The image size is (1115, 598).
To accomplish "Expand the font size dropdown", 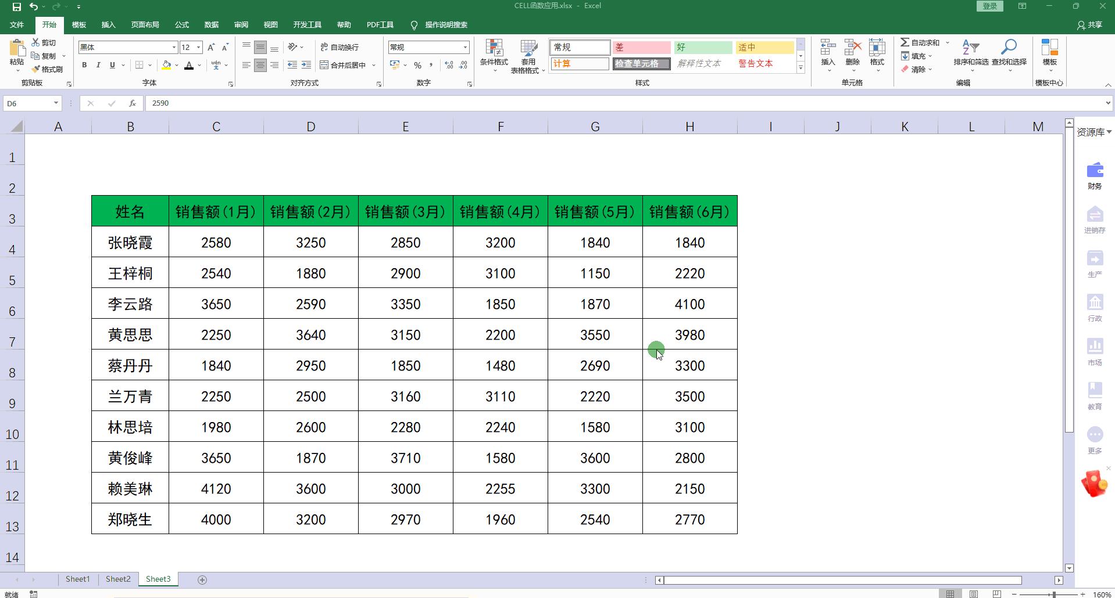I will click(199, 47).
